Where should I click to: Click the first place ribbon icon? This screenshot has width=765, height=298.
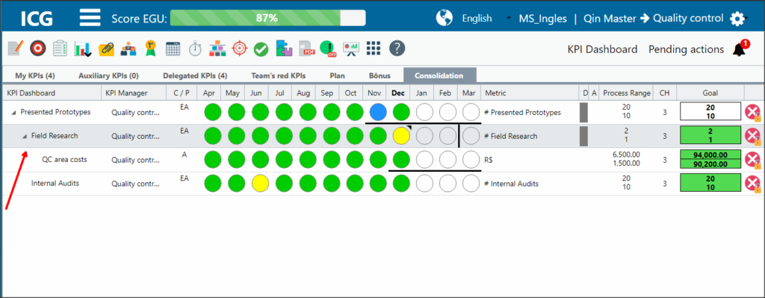151,49
